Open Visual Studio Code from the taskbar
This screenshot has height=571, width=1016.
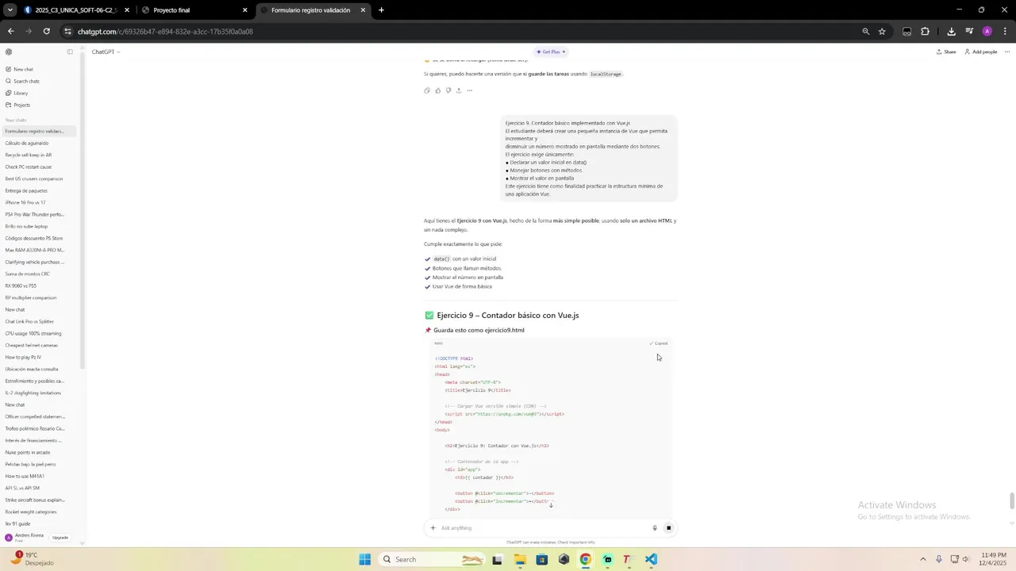[651, 559]
